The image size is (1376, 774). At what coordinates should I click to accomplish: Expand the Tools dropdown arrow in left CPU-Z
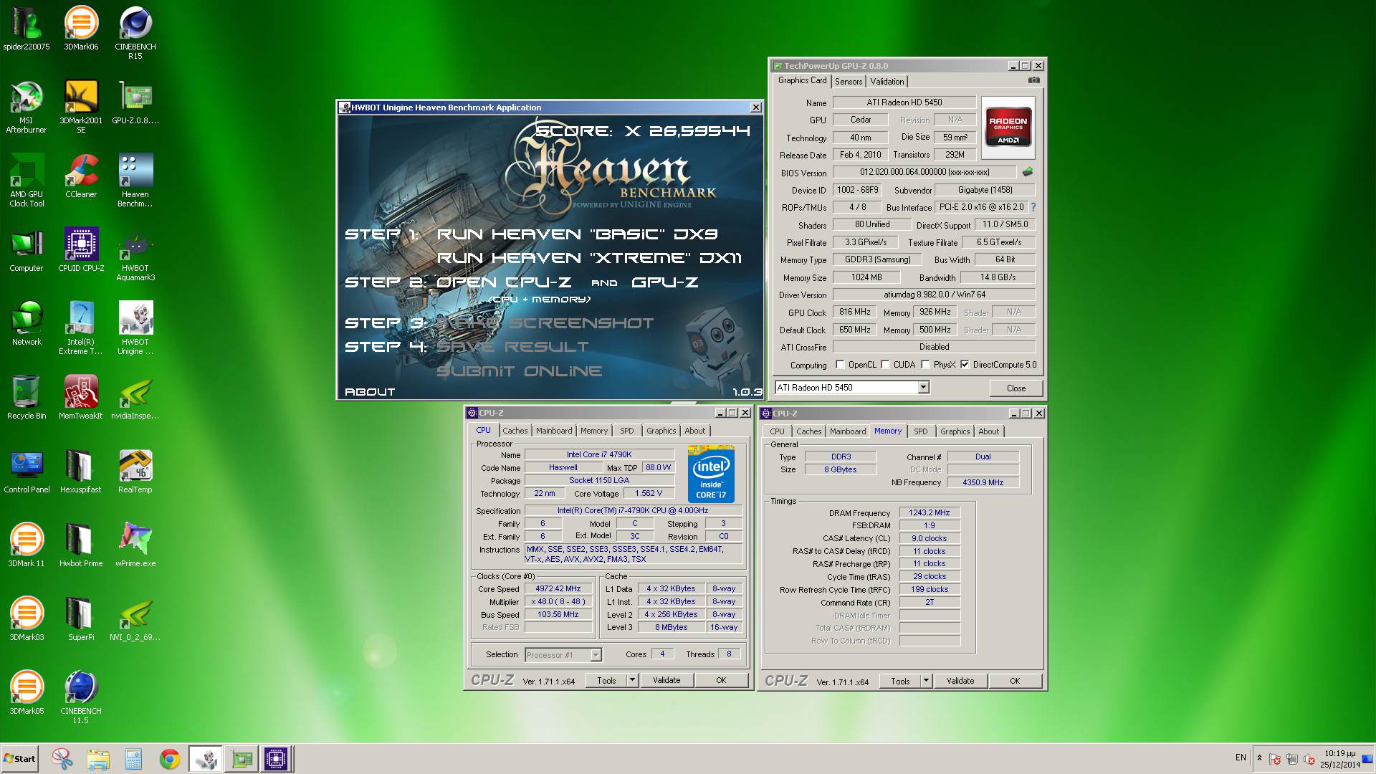point(632,680)
